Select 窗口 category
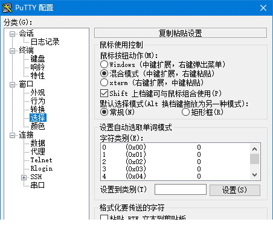This screenshot has width=273, height=228. 26,84
